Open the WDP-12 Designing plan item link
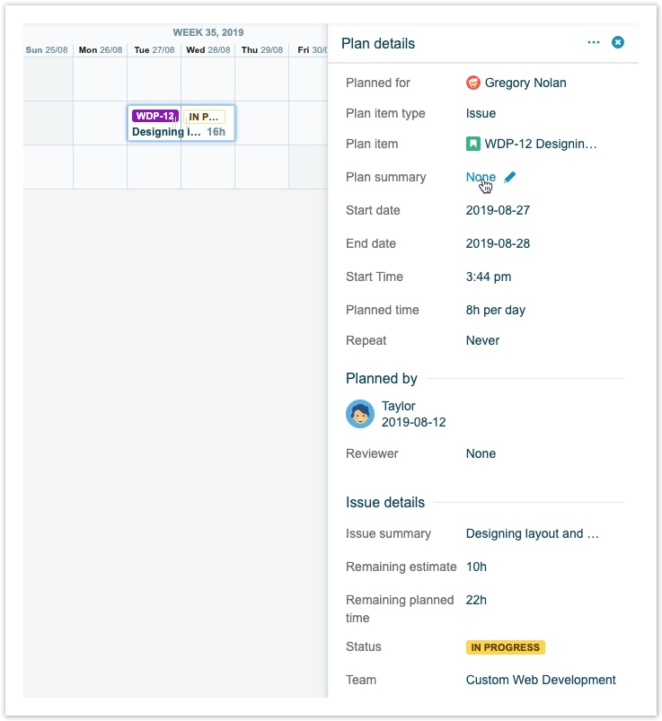662x721 pixels. coord(540,144)
